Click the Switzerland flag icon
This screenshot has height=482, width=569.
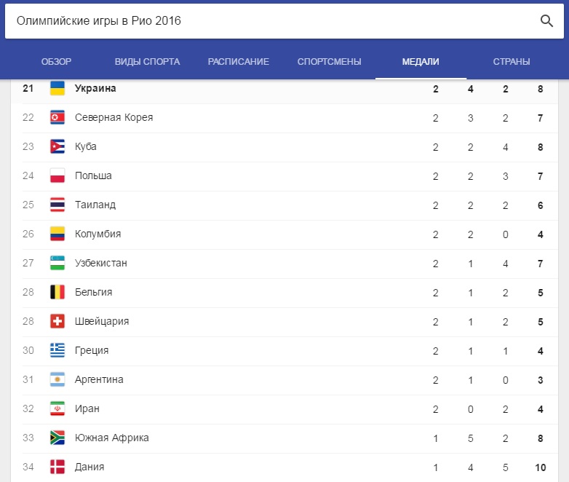coord(57,321)
